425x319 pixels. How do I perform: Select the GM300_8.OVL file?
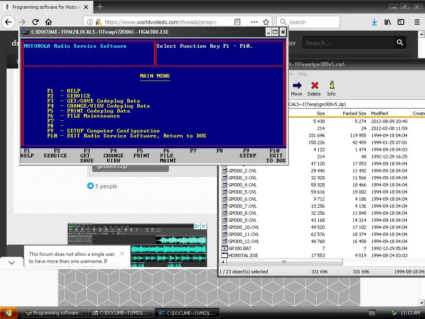pyautogui.click(x=239, y=213)
